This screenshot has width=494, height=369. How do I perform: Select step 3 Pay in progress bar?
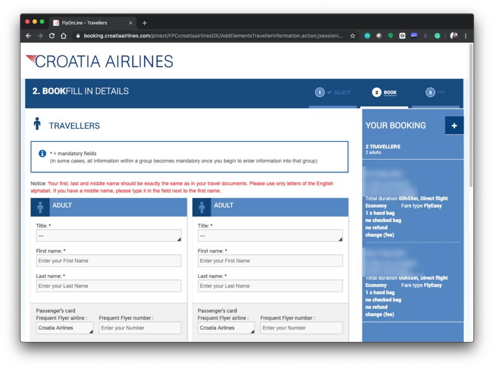click(x=436, y=92)
